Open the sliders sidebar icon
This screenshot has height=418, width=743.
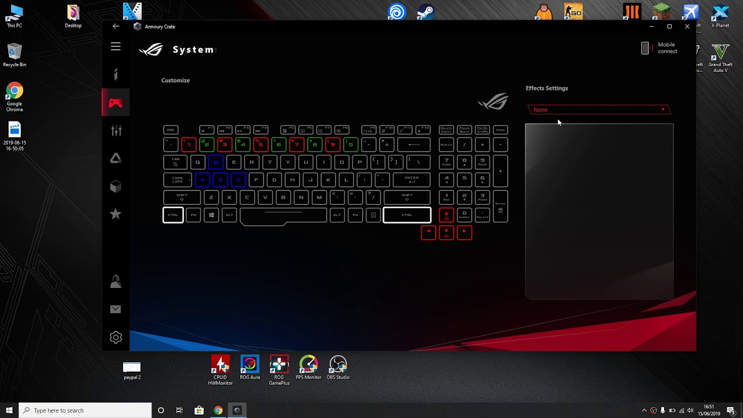click(116, 131)
